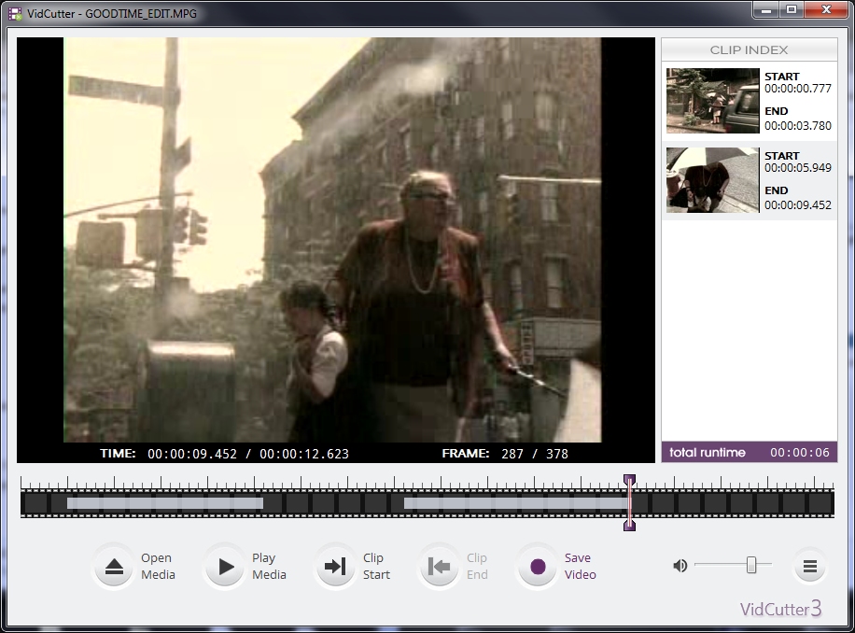
Task: Click the volume slider handle
Action: [751, 566]
